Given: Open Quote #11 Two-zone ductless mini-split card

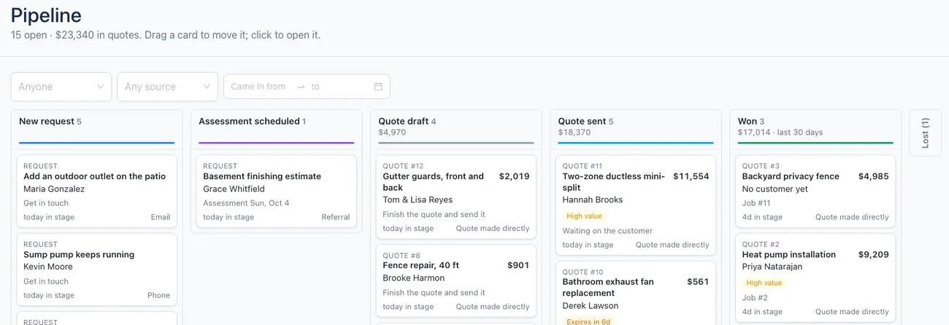Looking at the screenshot, I should pos(636,205).
